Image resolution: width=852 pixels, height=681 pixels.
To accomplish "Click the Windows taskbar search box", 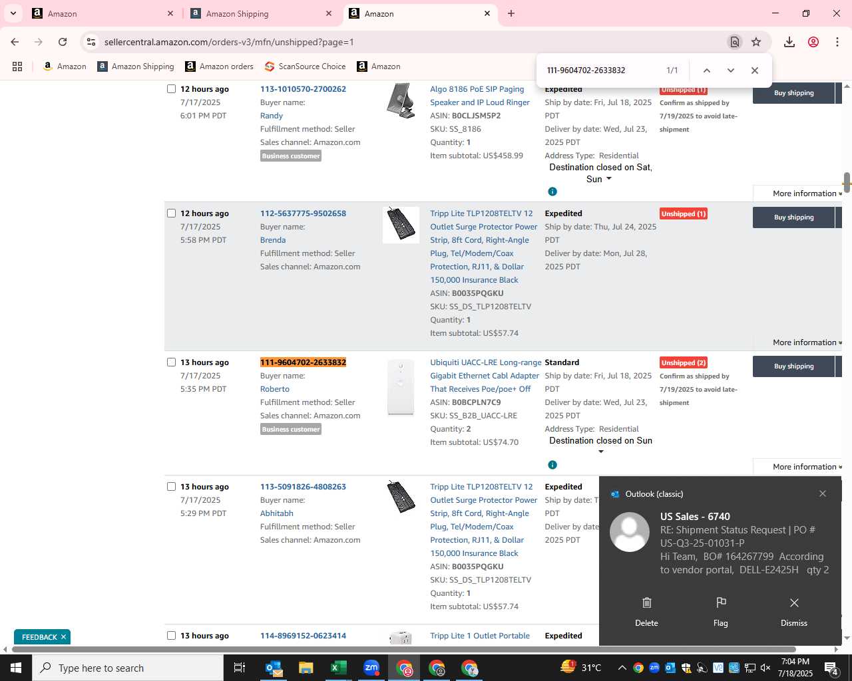I will pyautogui.click(x=128, y=668).
